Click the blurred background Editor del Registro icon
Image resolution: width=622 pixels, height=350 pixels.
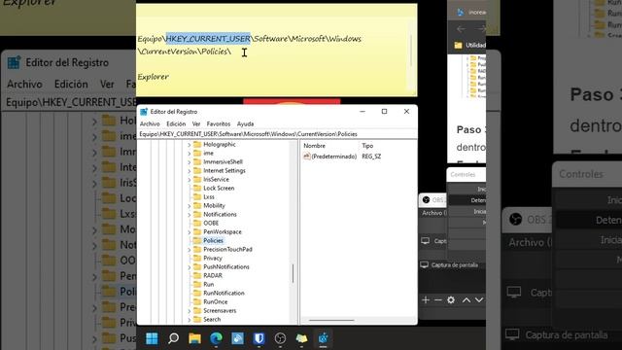coord(14,62)
